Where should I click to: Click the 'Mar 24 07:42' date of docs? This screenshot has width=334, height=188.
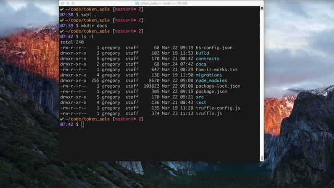click(177, 64)
